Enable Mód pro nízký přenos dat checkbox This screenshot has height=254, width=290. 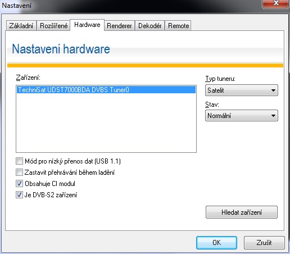point(19,161)
